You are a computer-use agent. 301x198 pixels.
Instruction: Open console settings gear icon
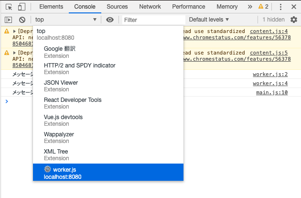tap(294, 20)
